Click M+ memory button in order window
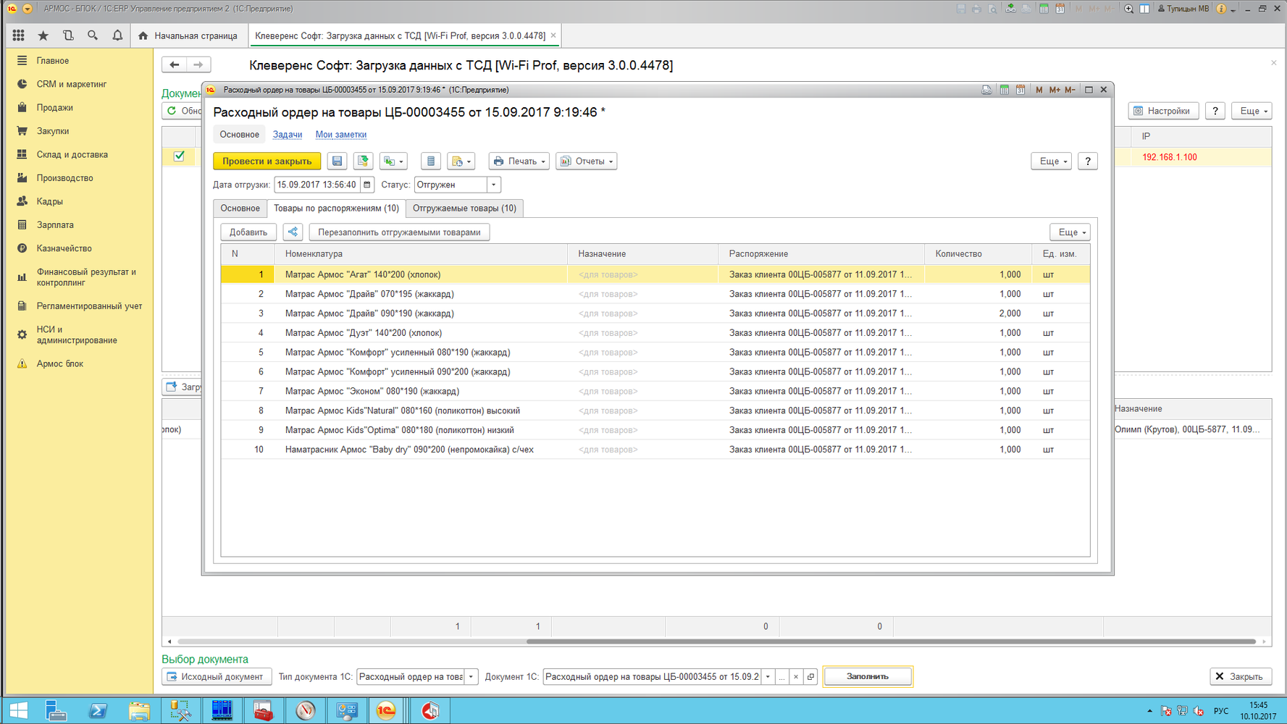This screenshot has width=1287, height=724. pyautogui.click(x=1055, y=90)
